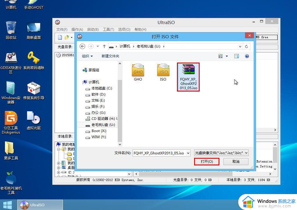This screenshot has height=210, width=297.
Task: Launch 老毛桃PE装机工具 icon
Action: [x=11, y=182]
